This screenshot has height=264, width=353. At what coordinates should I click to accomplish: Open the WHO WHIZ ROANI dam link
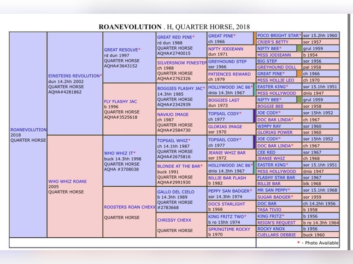tap(67, 181)
